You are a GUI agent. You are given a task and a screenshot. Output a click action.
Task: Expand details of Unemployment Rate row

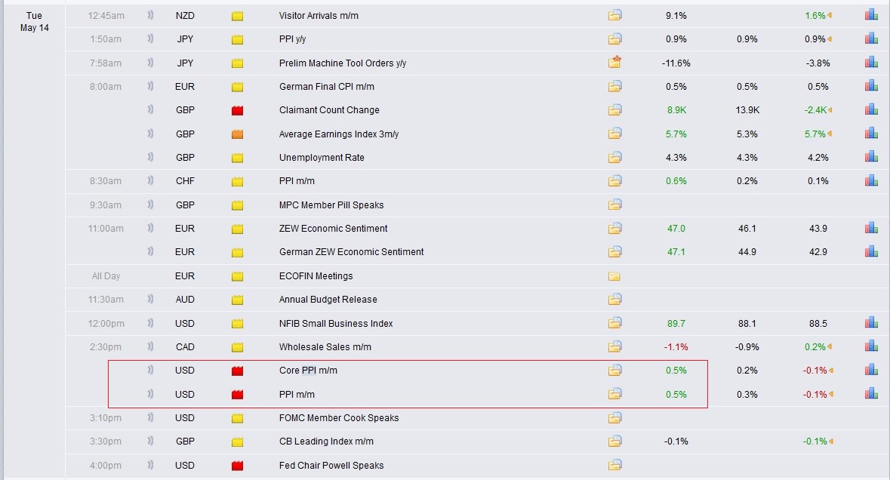tap(615, 158)
